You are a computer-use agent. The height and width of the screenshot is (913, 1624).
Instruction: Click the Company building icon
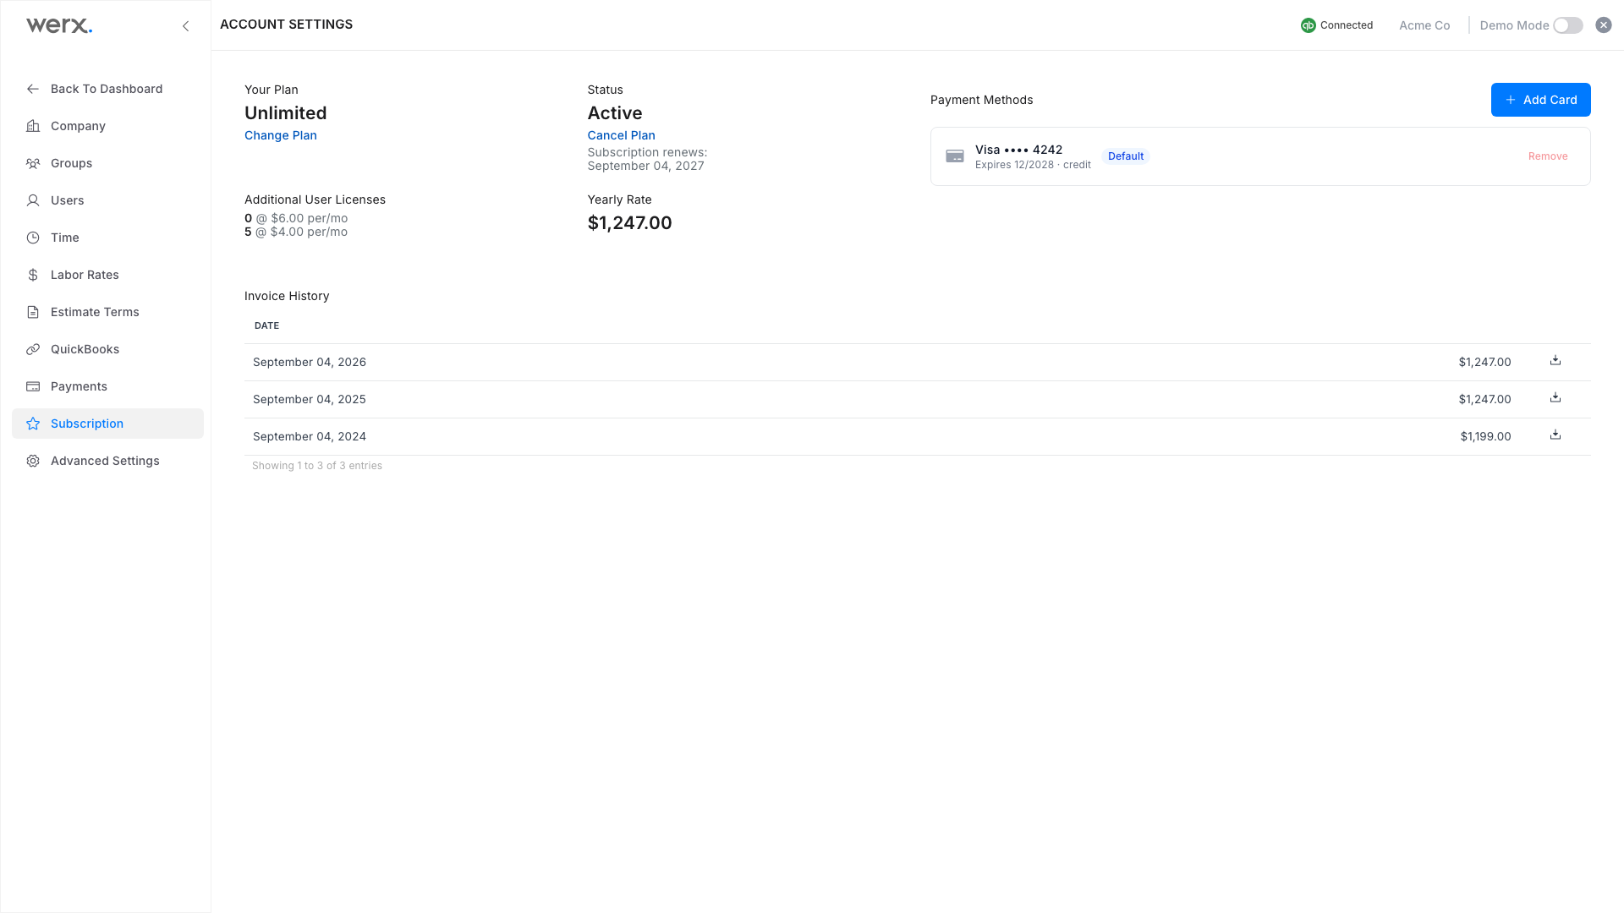pyautogui.click(x=33, y=126)
